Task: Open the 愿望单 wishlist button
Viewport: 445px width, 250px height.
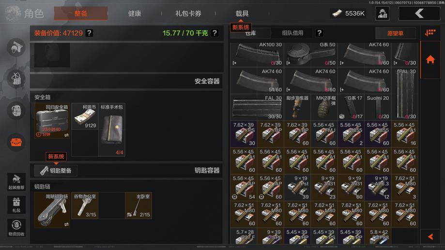Action: (x=395, y=33)
